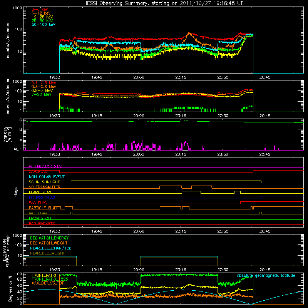Screen dimensions: 308x308
Task: Select the SAA_FLAG label
Action: click(x=38, y=203)
